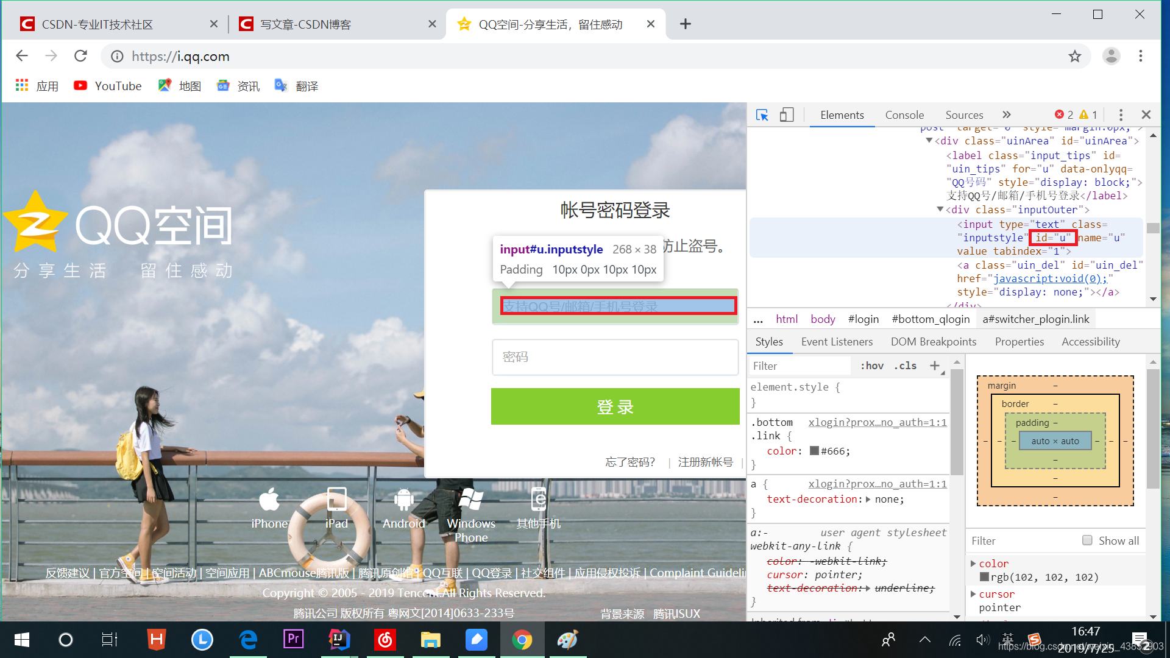Toggle the .cls class editor
1170x658 pixels.
point(906,366)
